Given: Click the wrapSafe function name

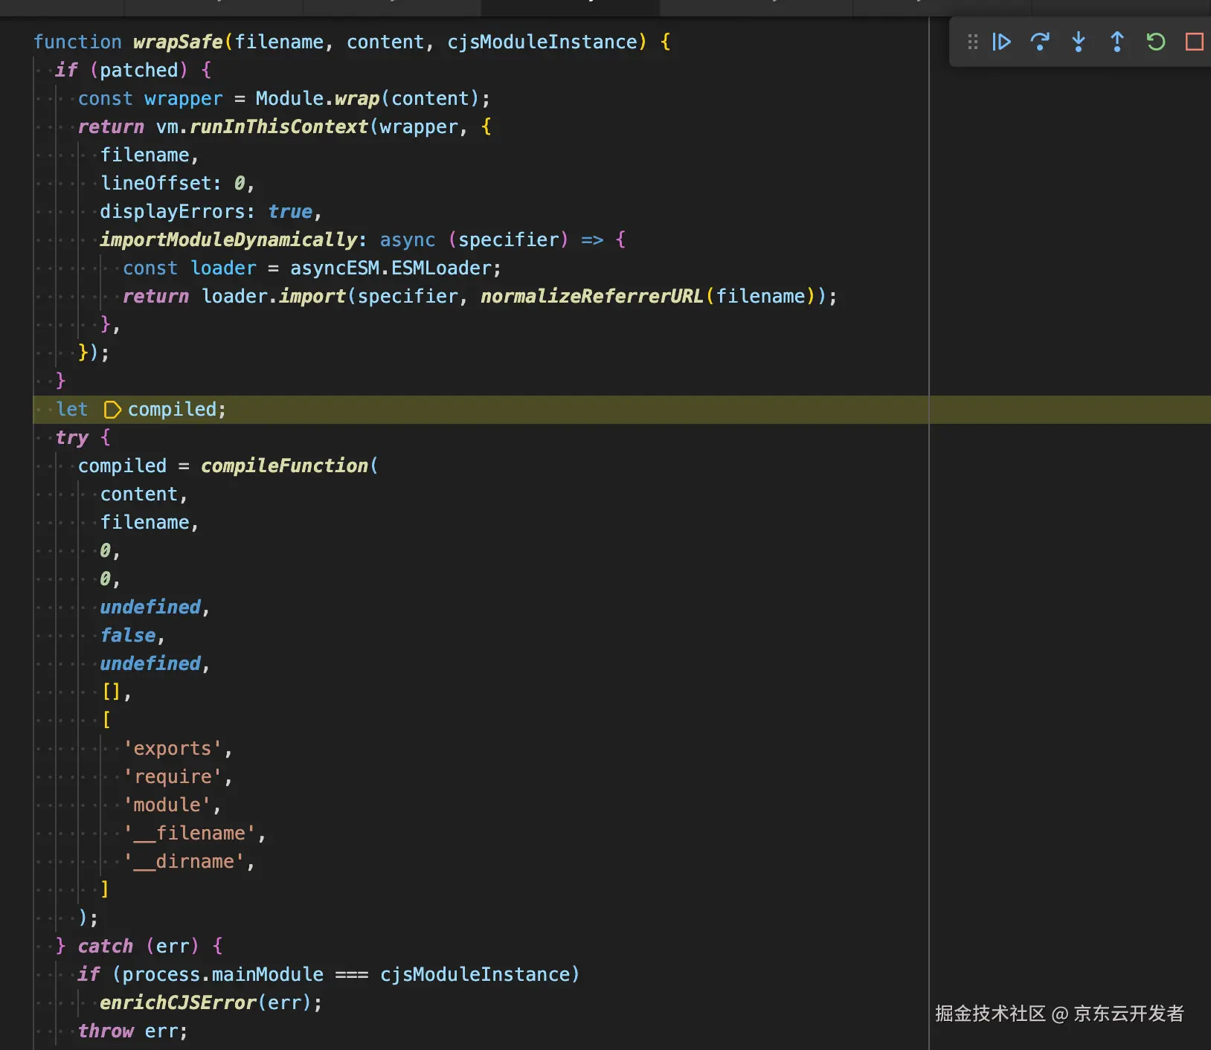Looking at the screenshot, I should (178, 42).
